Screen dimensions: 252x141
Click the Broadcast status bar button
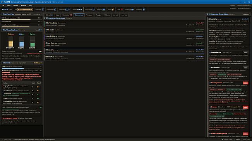point(7,139)
